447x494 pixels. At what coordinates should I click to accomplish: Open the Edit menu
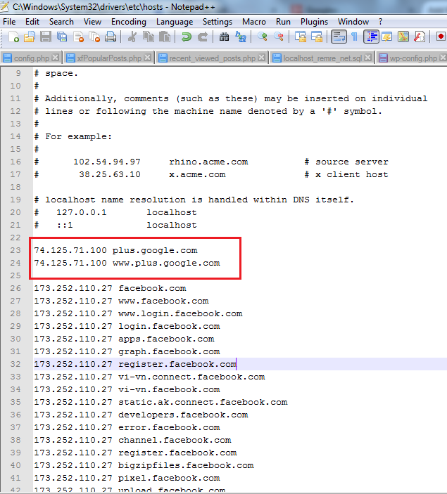pyautogui.click(x=32, y=22)
